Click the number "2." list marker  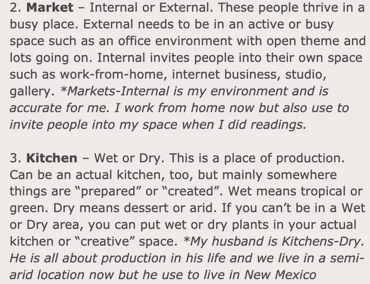tap(15, 8)
